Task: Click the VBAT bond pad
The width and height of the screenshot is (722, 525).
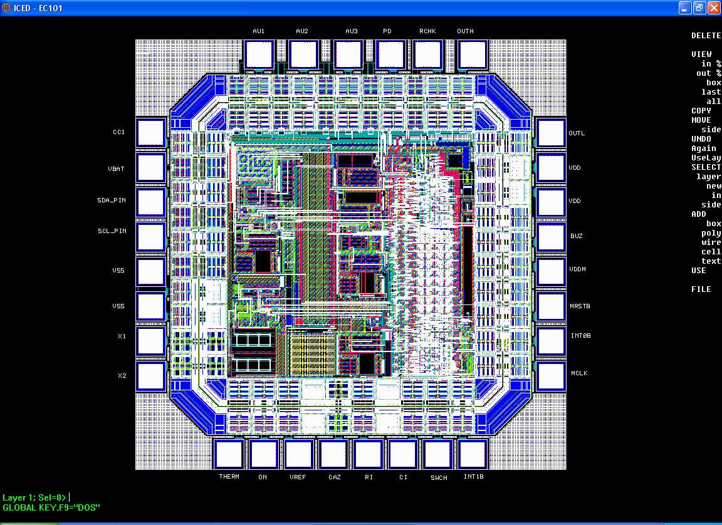Action: 151,167
